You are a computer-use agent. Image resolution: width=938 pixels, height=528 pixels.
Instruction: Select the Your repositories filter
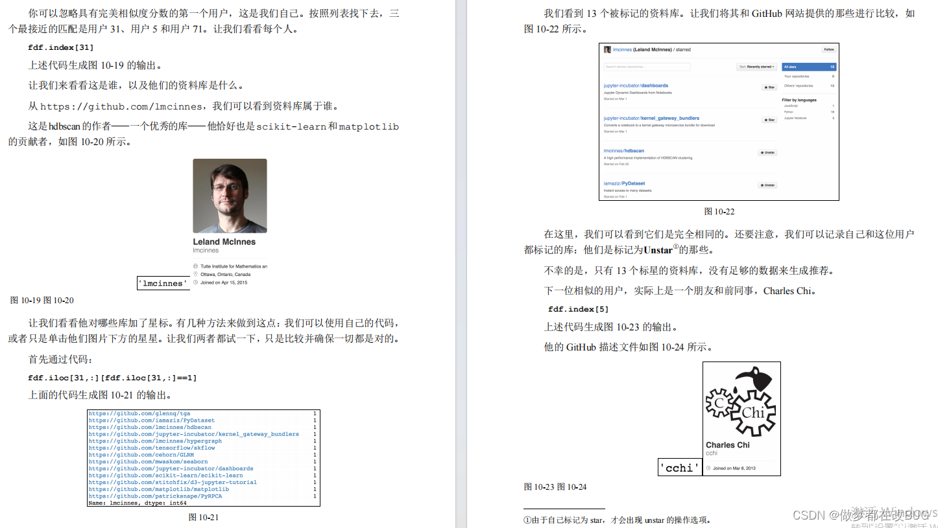pyautogui.click(x=809, y=76)
